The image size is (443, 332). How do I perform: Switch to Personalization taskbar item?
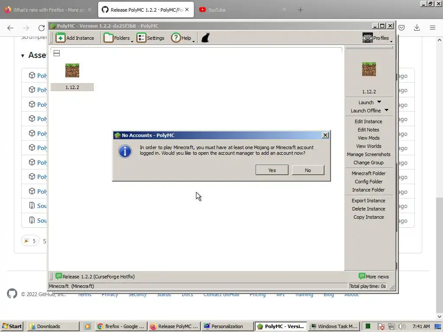pyautogui.click(x=228, y=326)
